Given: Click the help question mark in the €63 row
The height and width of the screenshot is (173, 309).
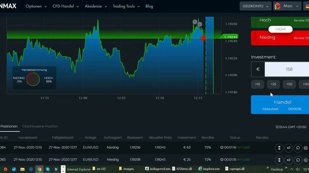Looking at the screenshot, I should click(306, 148).
